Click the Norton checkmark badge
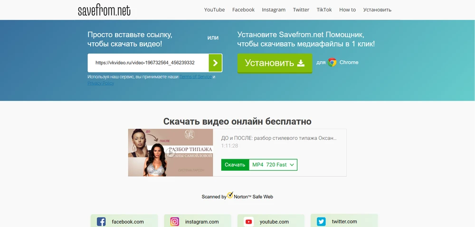The width and height of the screenshot is (475, 227). 230,195
